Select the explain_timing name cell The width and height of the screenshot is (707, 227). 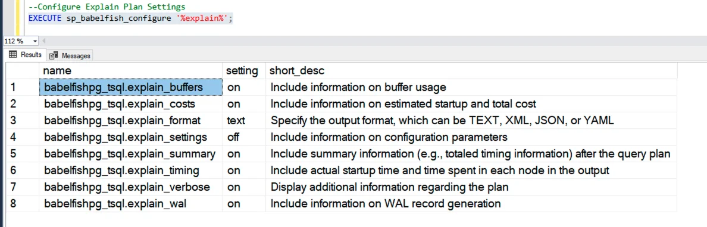coord(131,171)
